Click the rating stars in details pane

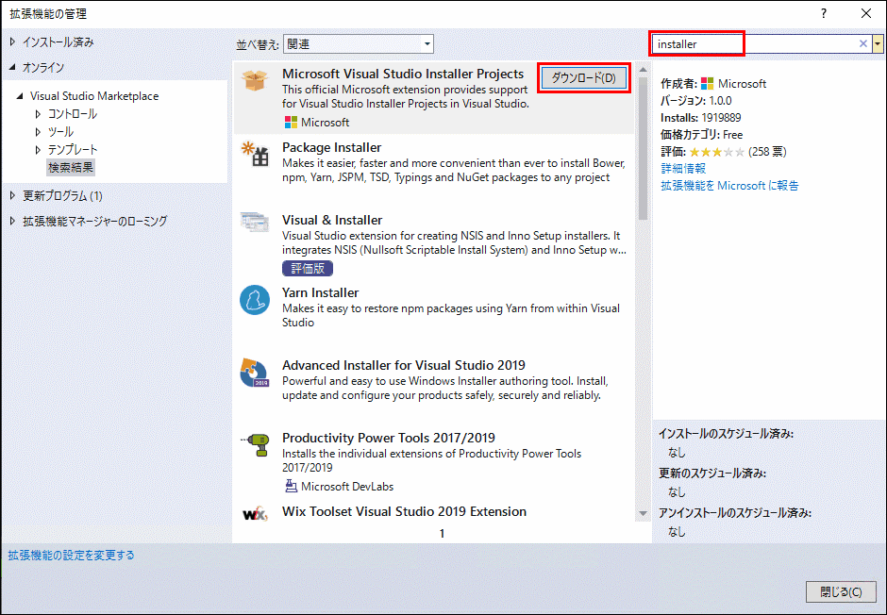[x=717, y=152]
